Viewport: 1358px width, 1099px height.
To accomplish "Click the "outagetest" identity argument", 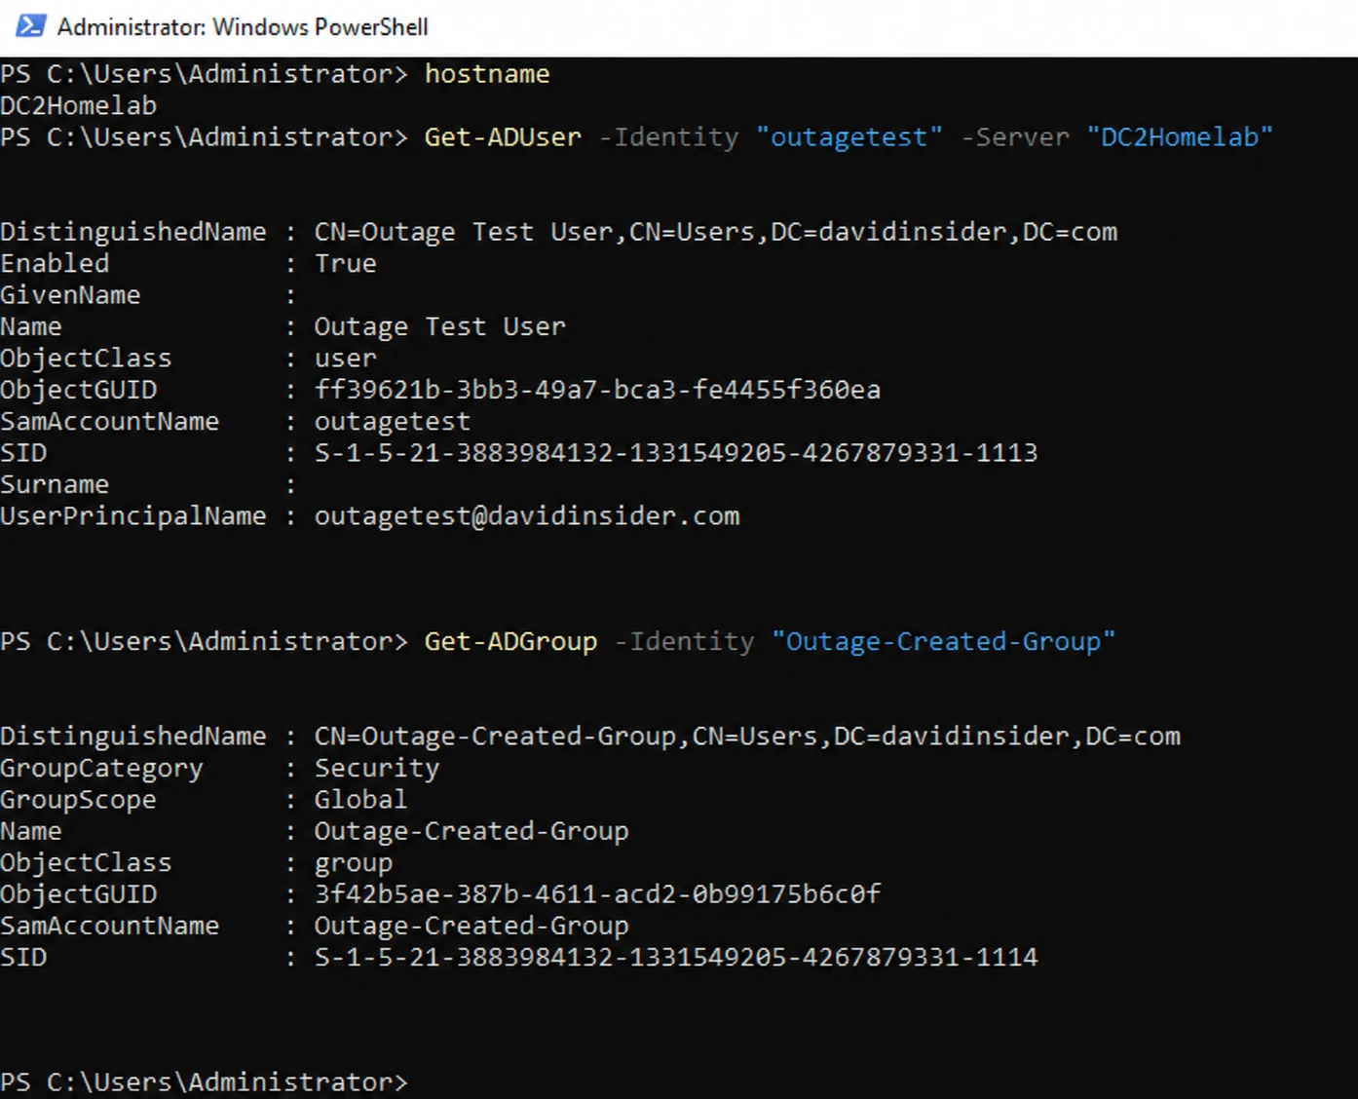I will pyautogui.click(x=849, y=137).
